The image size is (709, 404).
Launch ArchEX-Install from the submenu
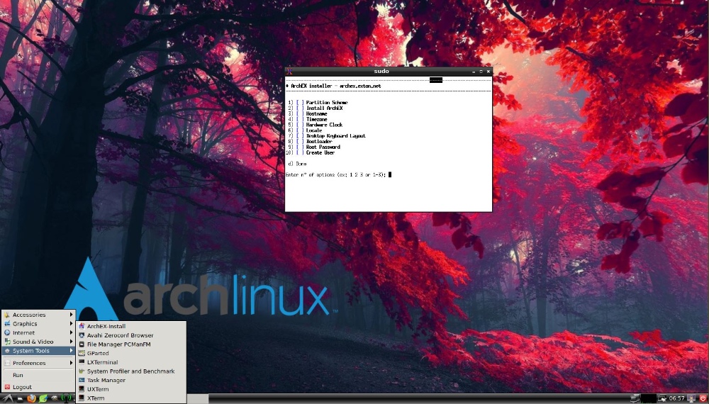[x=106, y=326]
